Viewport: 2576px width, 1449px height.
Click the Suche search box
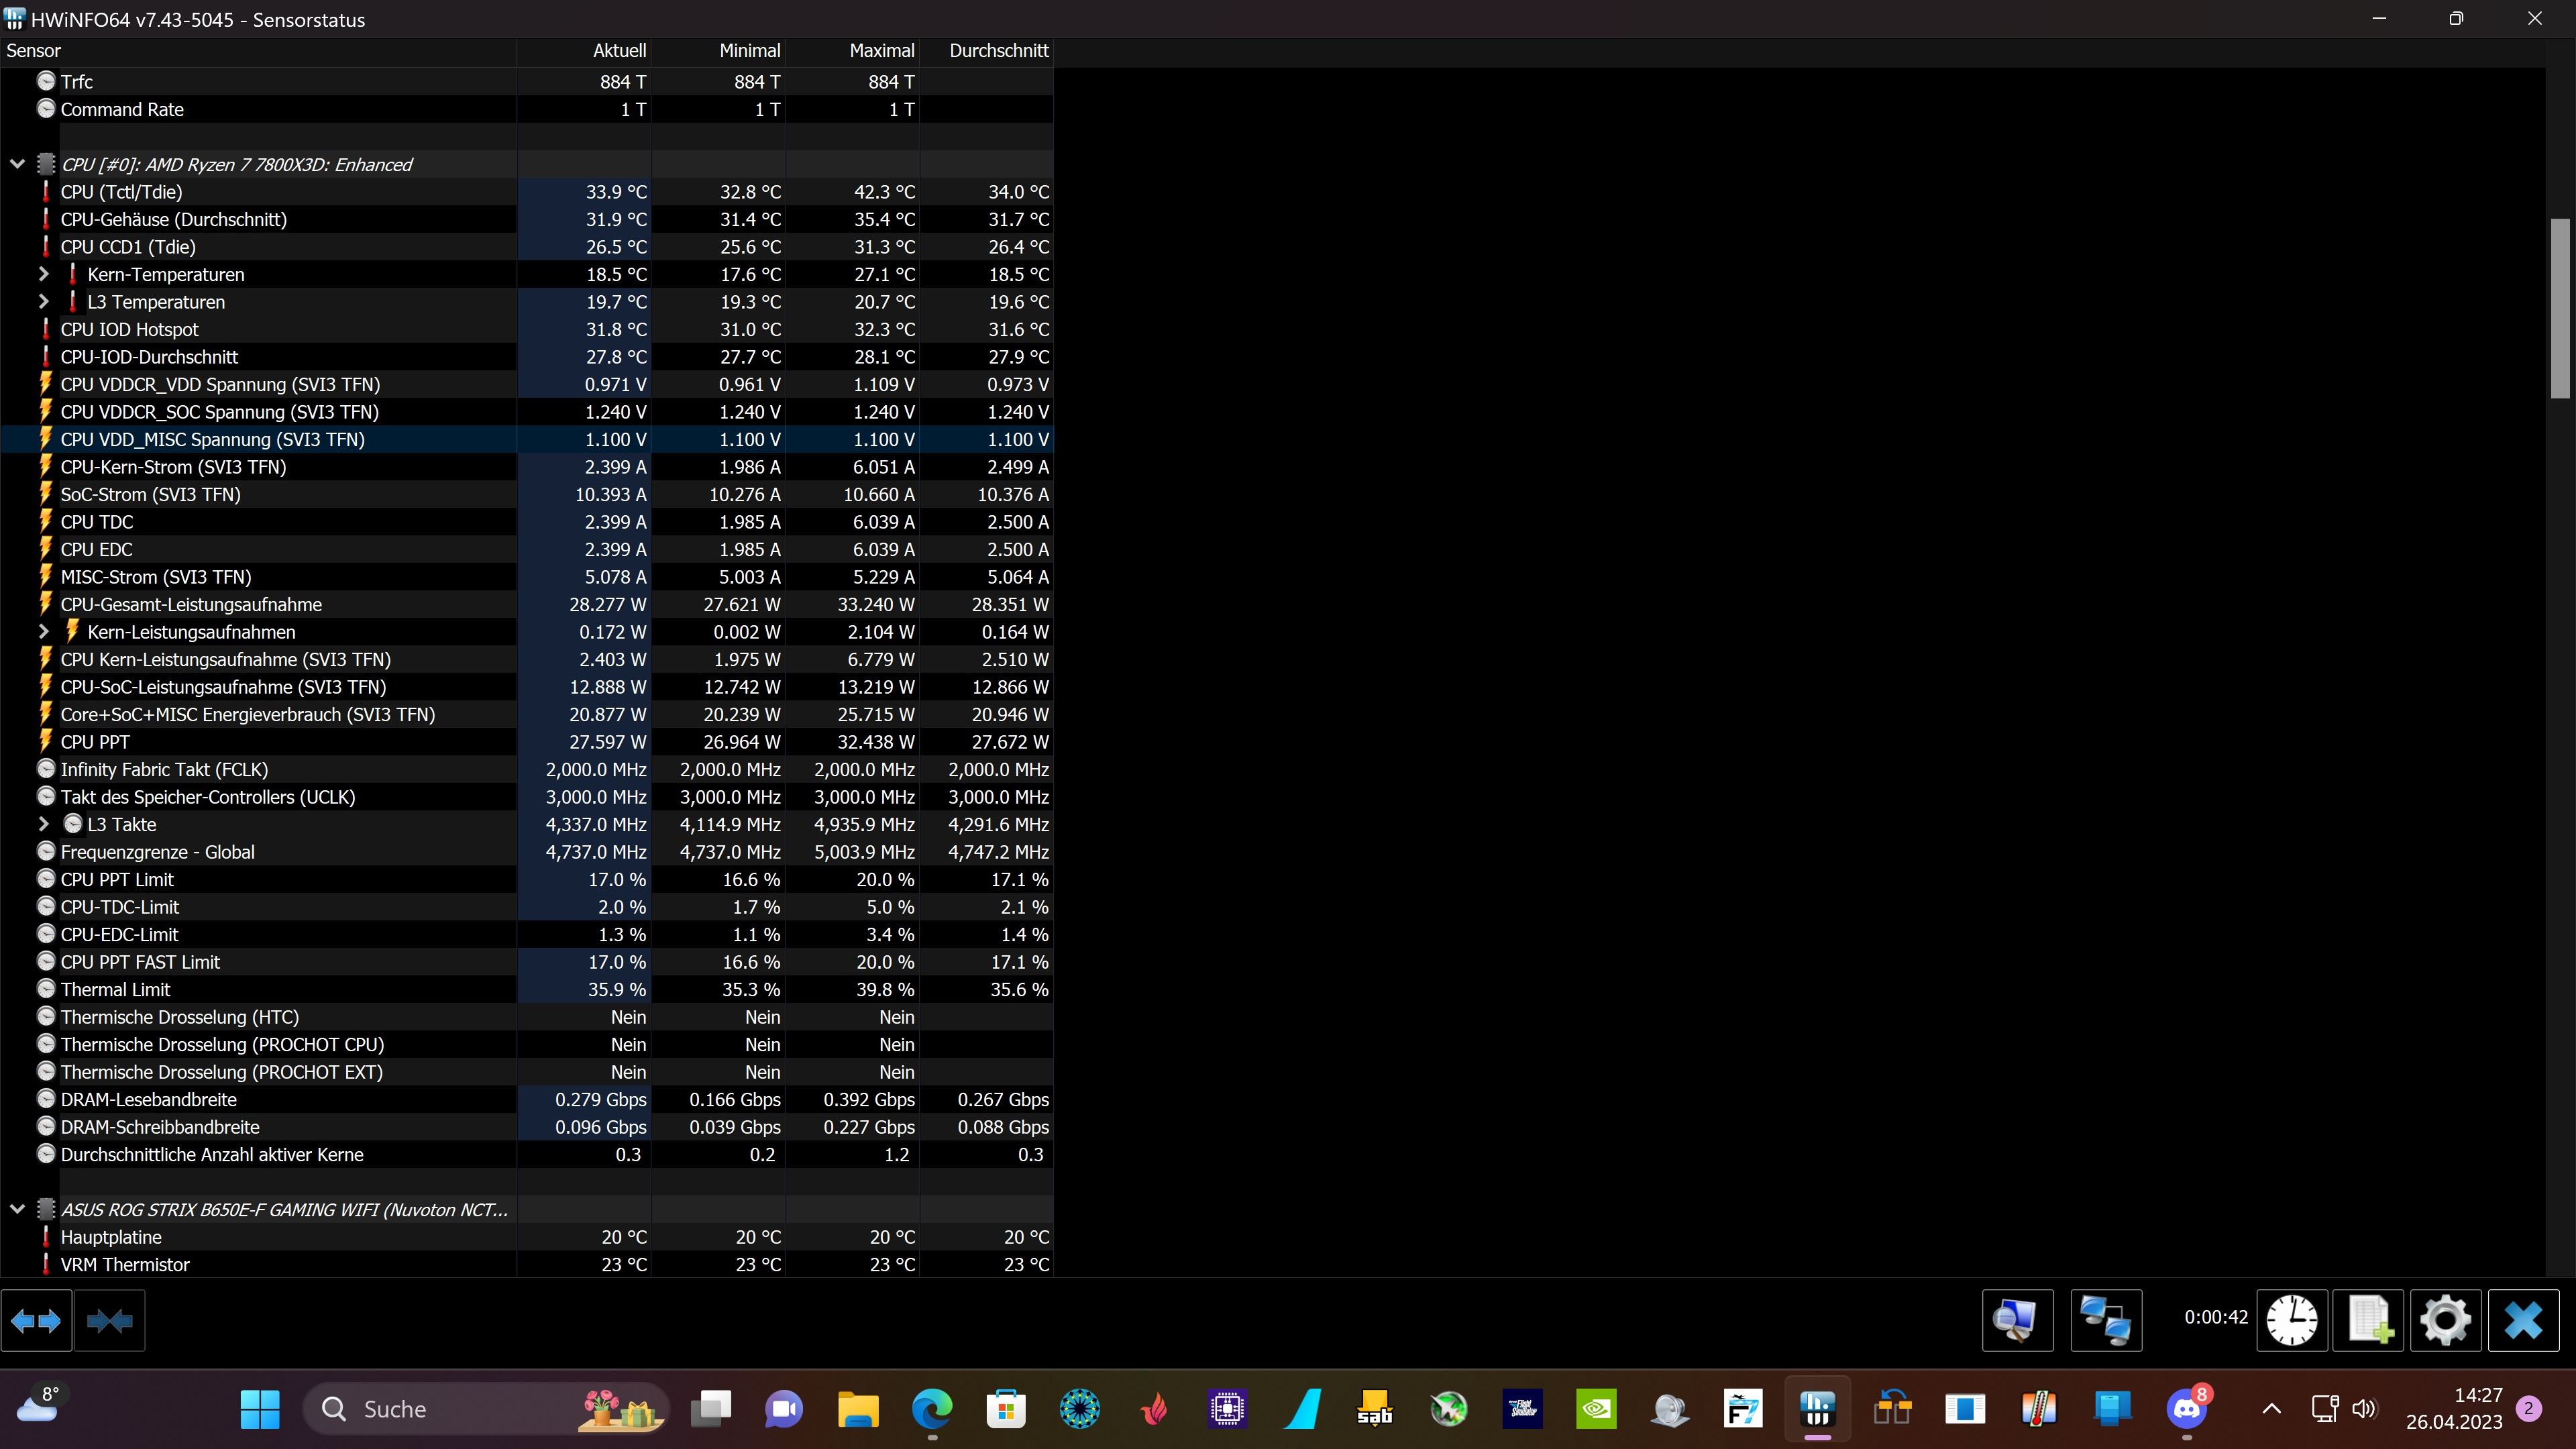pyautogui.click(x=486, y=1409)
